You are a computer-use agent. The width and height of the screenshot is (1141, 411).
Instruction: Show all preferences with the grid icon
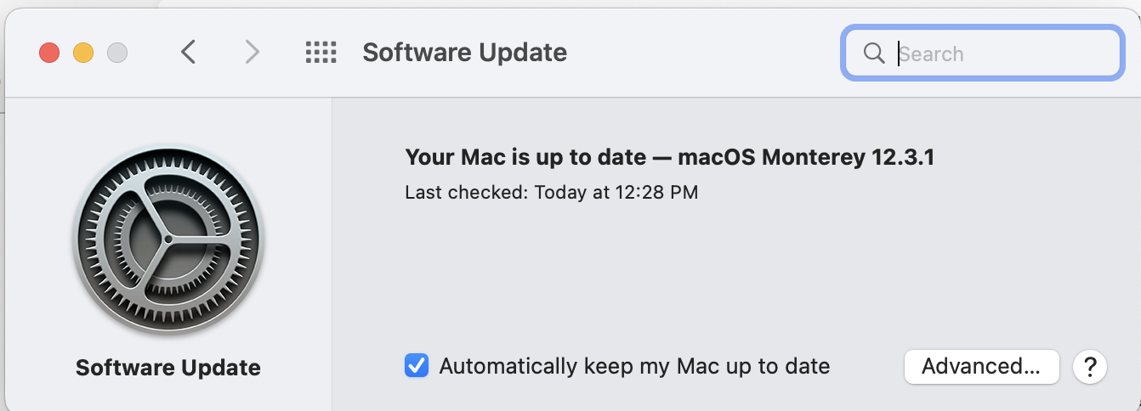[x=321, y=53]
